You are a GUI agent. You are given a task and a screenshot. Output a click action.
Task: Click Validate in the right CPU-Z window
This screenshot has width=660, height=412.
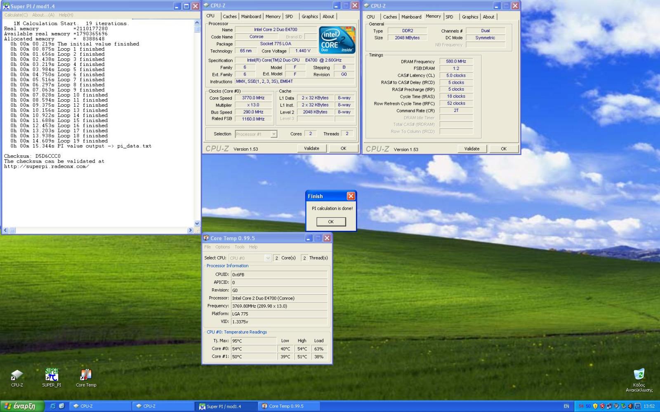pos(472,149)
